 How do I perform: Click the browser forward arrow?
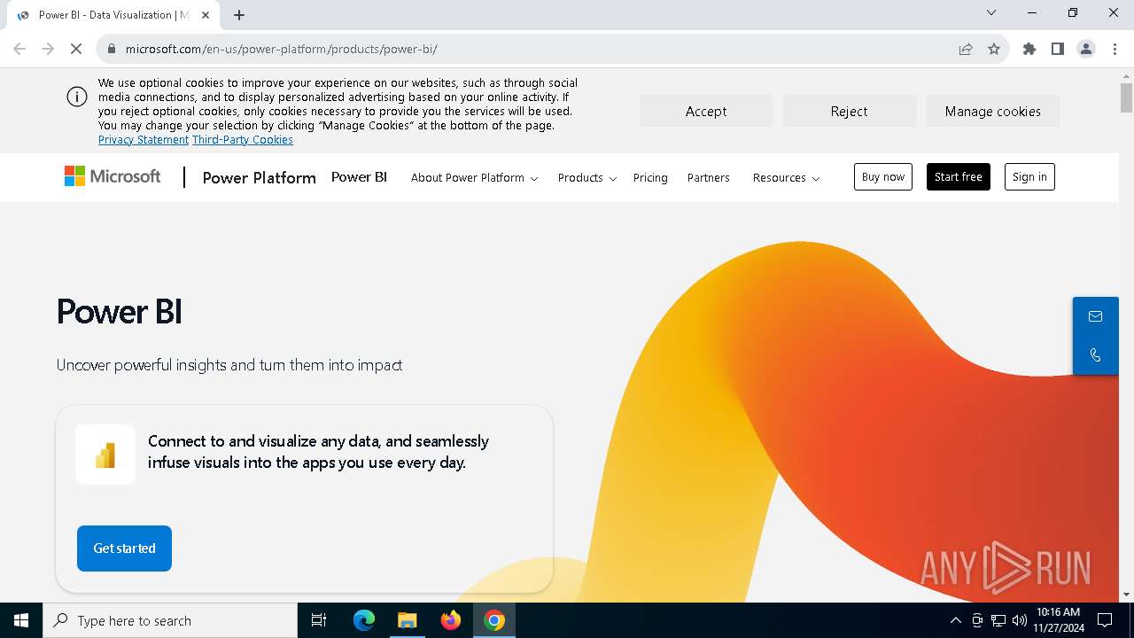click(48, 49)
